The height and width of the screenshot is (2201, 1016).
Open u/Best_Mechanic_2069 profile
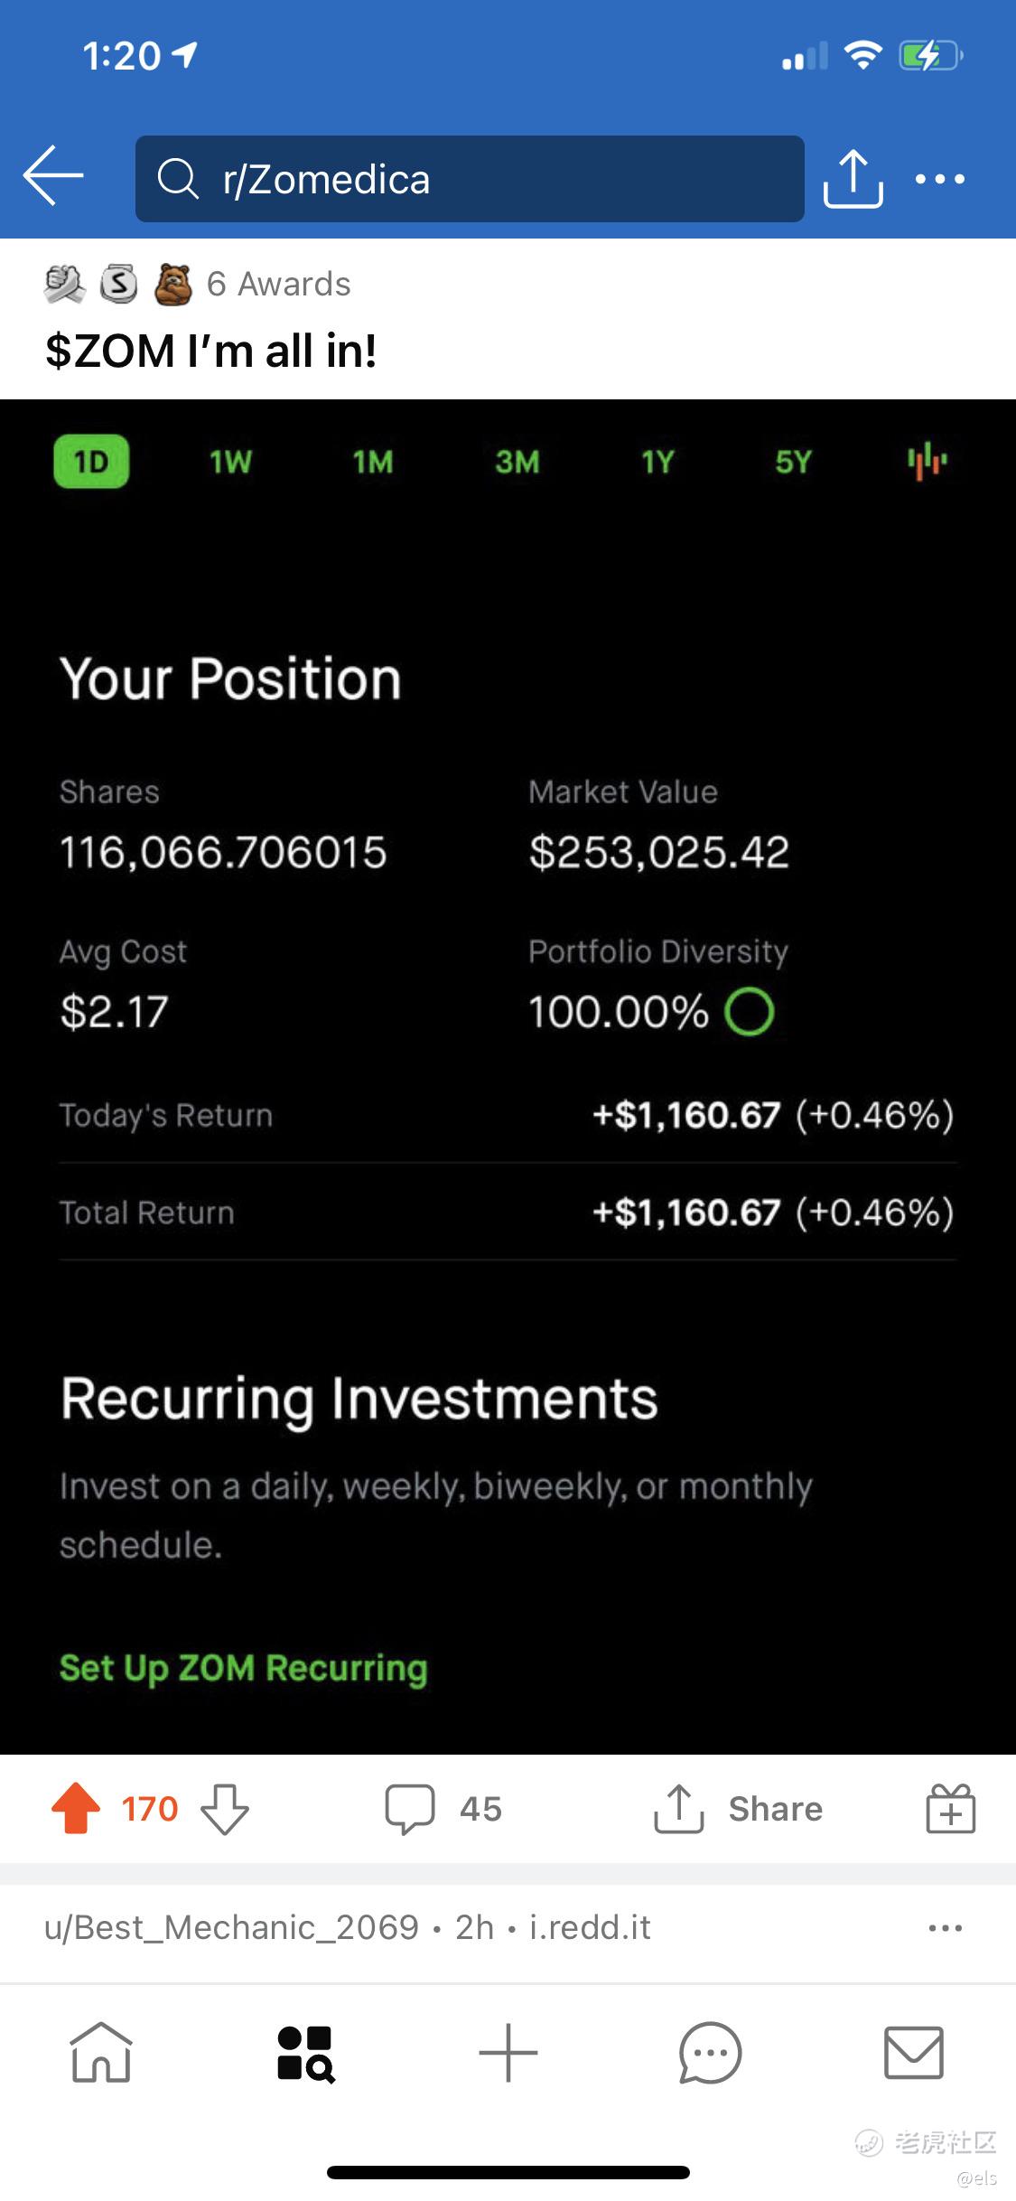tap(231, 1928)
